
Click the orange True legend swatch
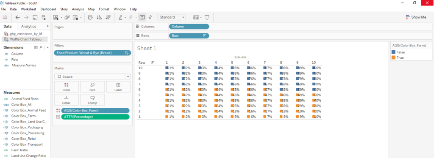393,57
